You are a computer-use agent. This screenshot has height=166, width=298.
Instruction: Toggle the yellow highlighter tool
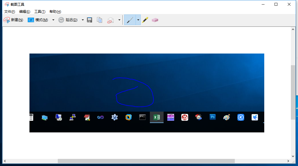coord(145,20)
